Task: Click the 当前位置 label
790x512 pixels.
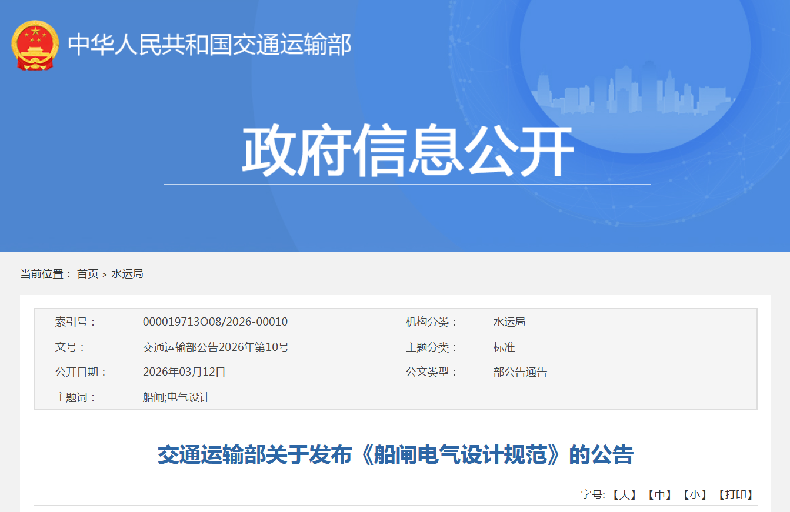Action: (45, 274)
